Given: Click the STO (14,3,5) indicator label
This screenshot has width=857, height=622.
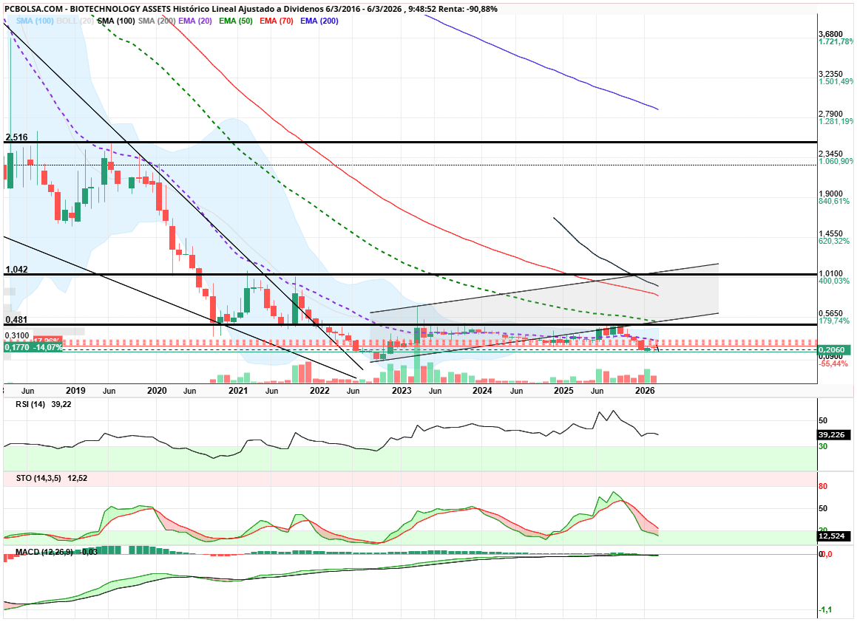Looking at the screenshot, I should point(33,479).
